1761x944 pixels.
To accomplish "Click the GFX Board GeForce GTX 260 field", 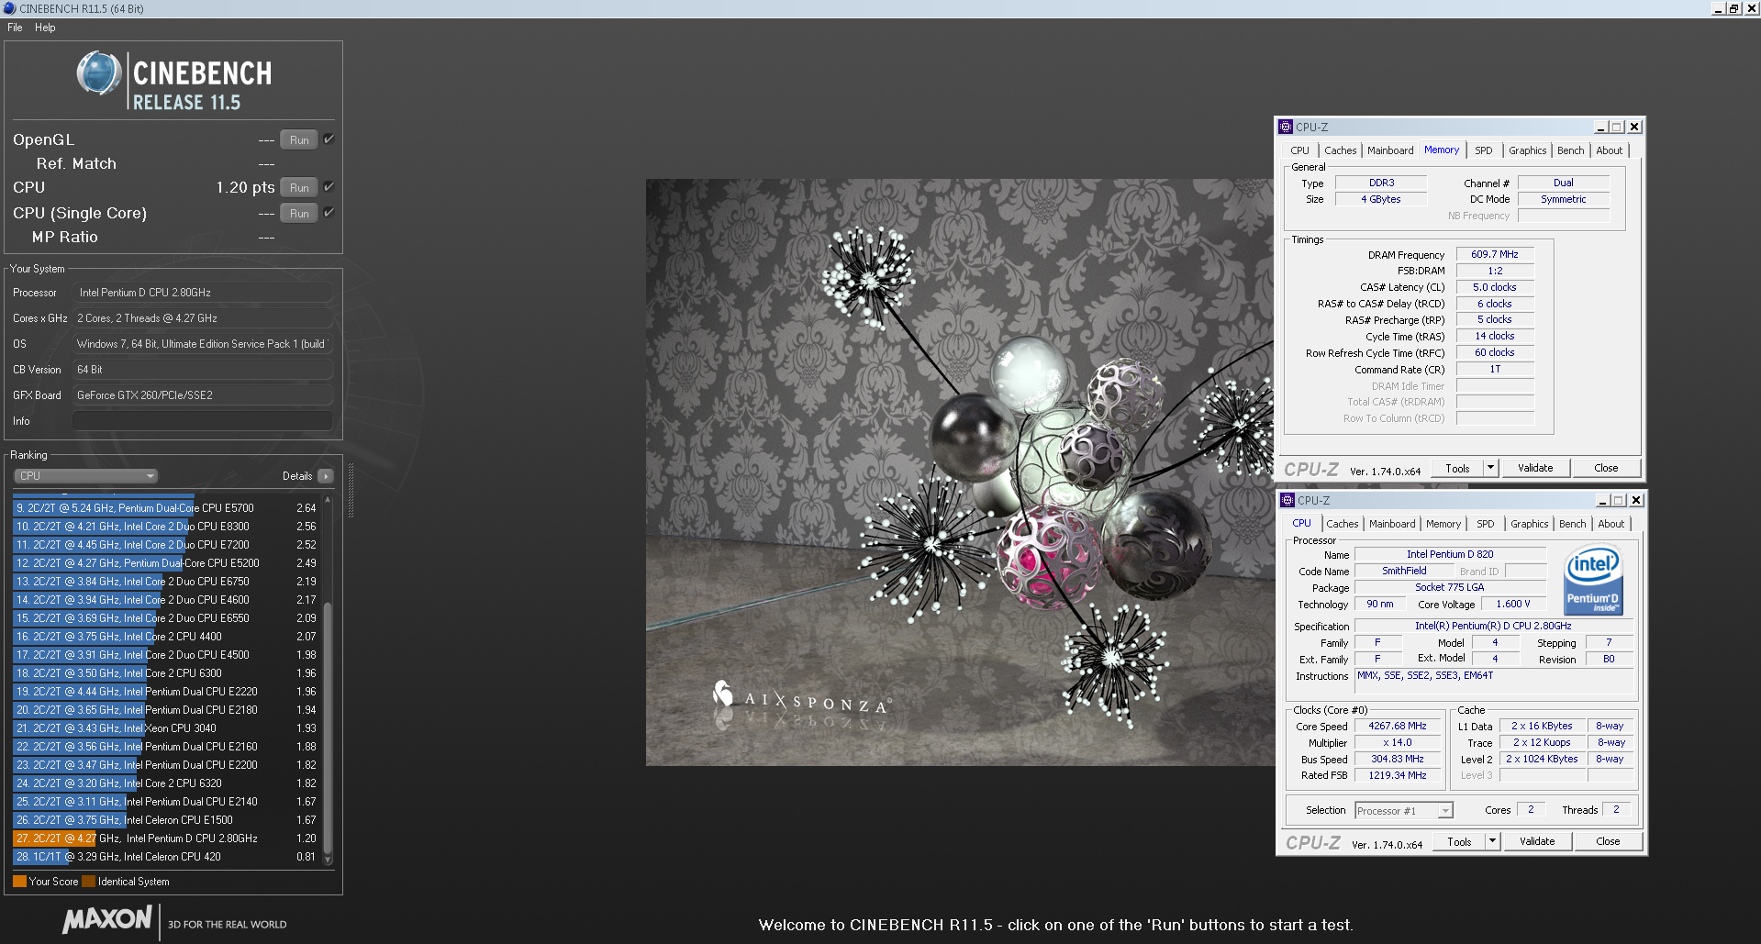I will (x=202, y=395).
